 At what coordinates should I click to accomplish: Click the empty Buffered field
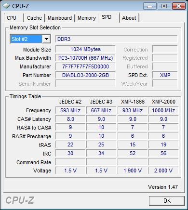tap(165, 66)
